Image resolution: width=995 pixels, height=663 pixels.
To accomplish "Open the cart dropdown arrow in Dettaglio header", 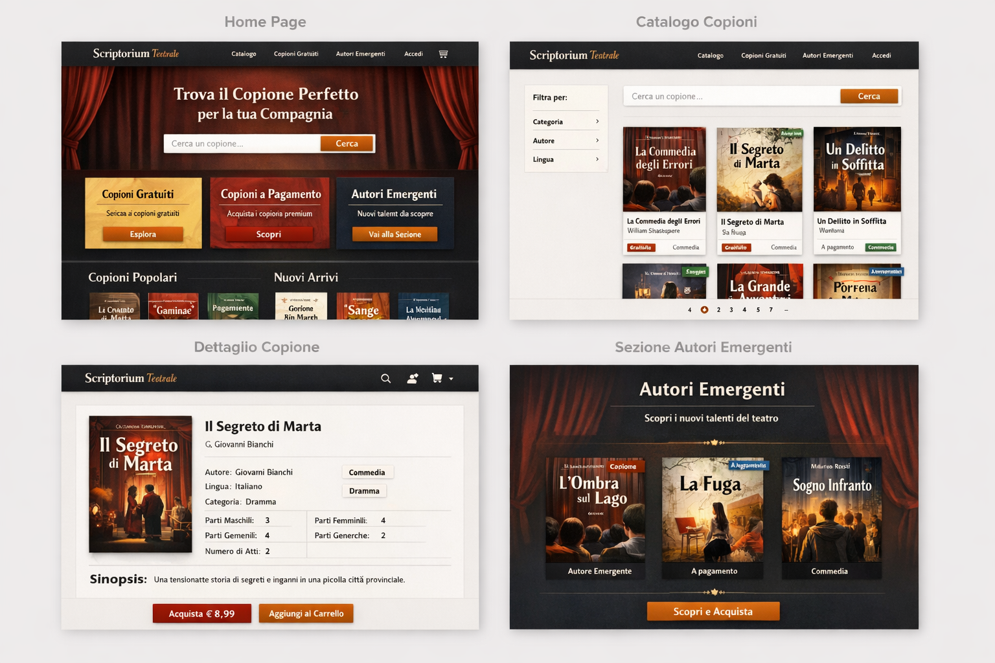I will click(452, 379).
